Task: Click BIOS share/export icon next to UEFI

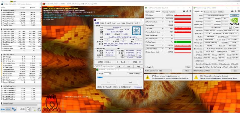Action: coord(230,27)
